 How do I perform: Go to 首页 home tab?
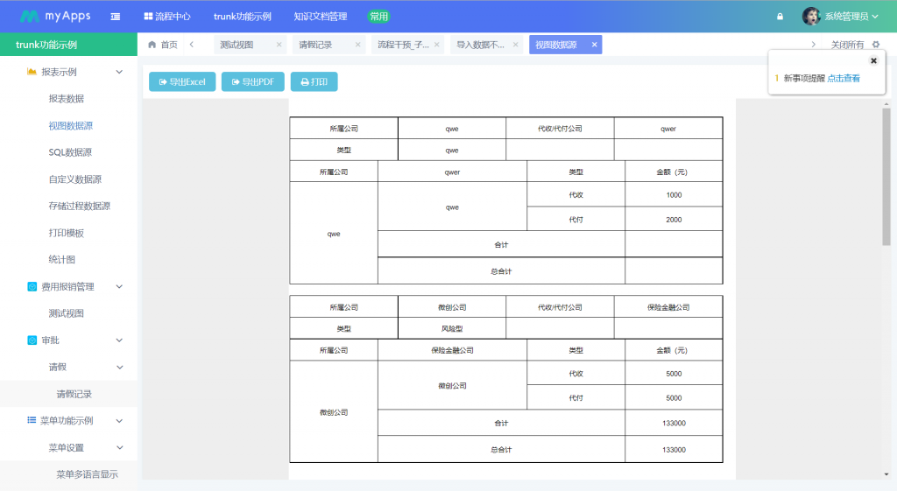click(163, 45)
